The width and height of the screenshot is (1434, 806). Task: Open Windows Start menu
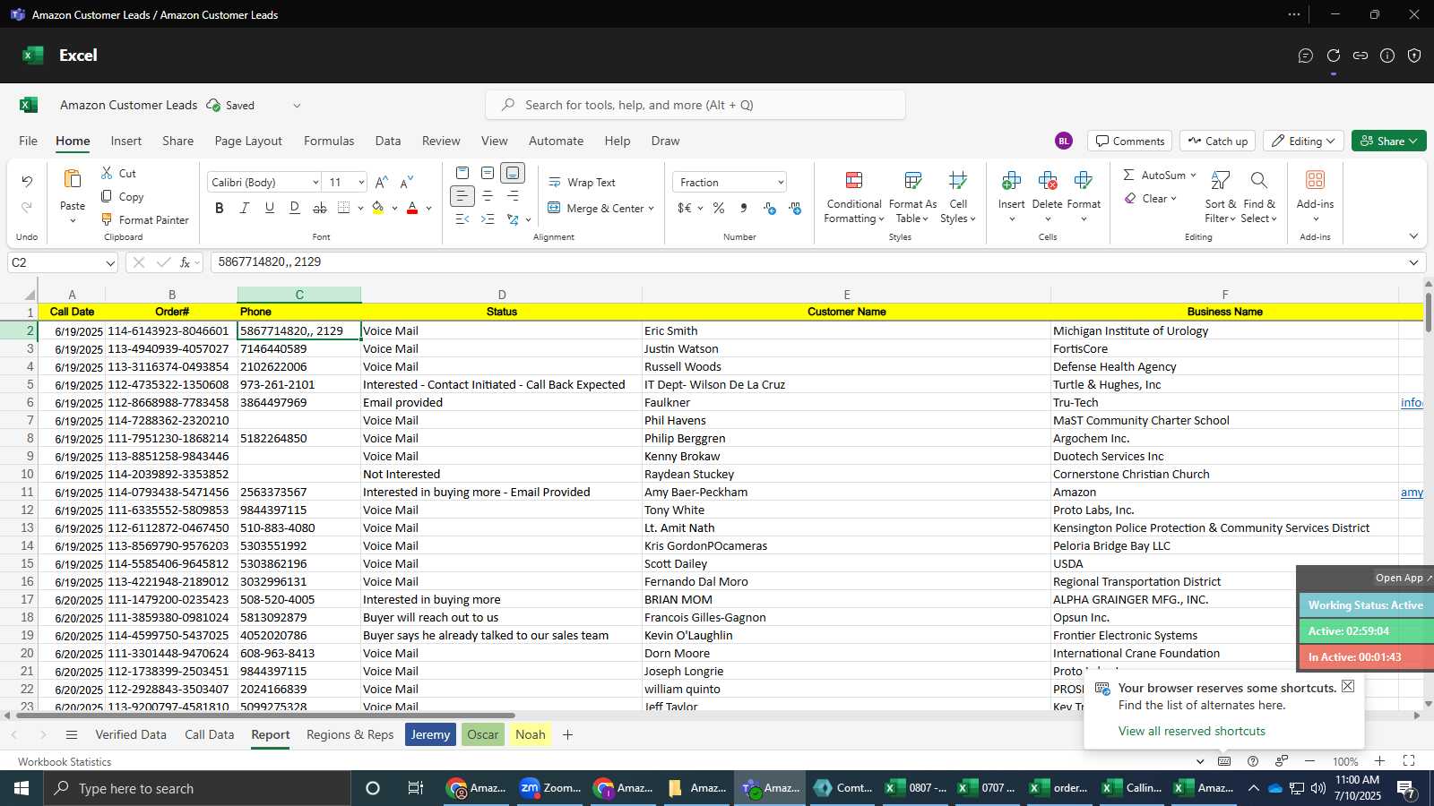tap(22, 788)
